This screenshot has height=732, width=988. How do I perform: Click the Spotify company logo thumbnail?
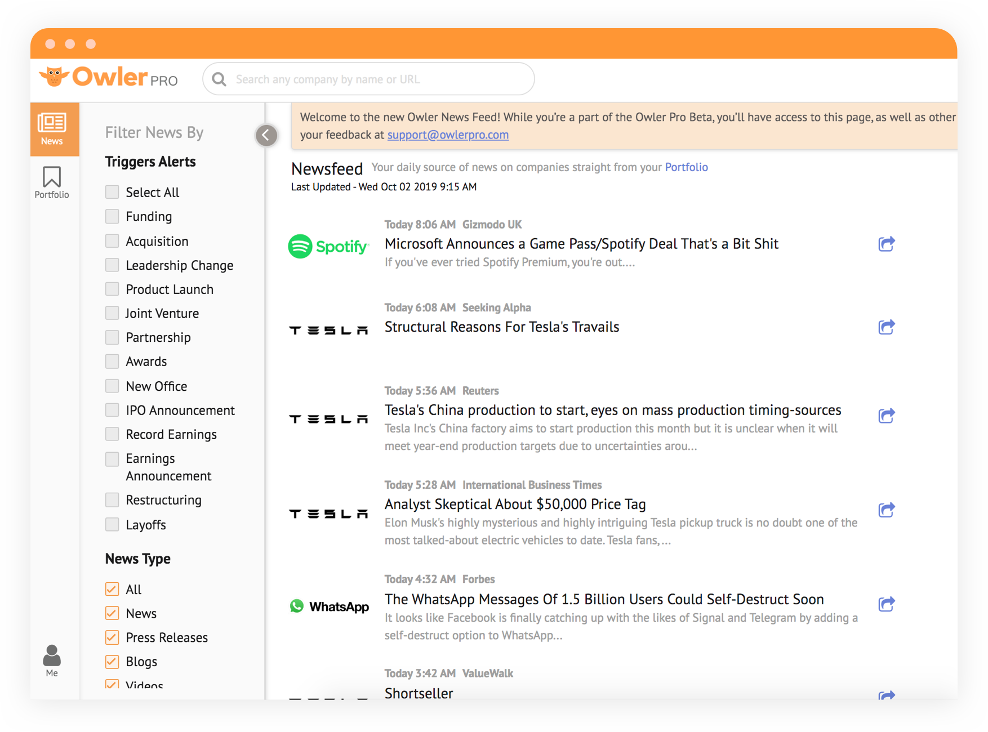pyautogui.click(x=328, y=246)
